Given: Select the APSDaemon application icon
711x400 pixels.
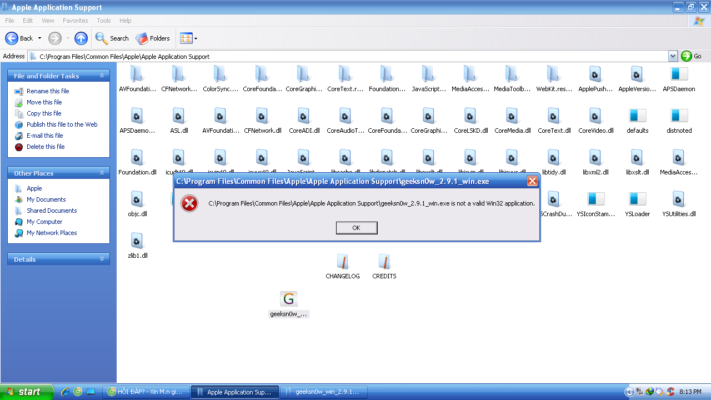Looking at the screenshot, I should (679, 74).
